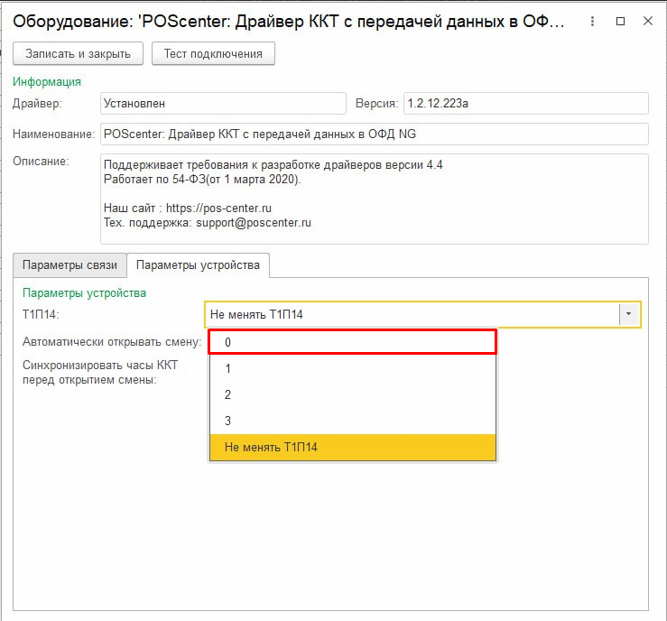Open the three-dot more options menu
The height and width of the screenshot is (621, 667).
(x=592, y=22)
